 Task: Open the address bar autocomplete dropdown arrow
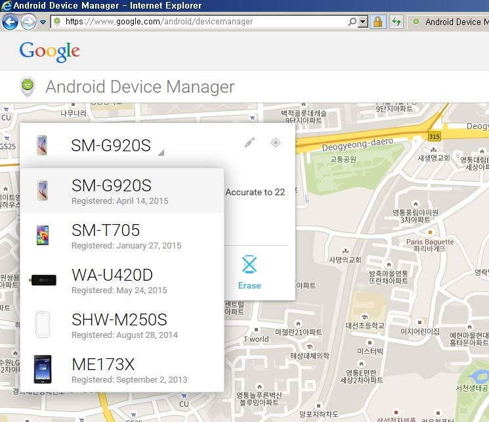click(x=363, y=22)
